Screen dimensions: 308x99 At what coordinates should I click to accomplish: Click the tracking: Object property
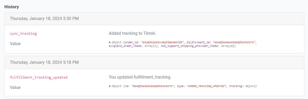click(x=243, y=86)
